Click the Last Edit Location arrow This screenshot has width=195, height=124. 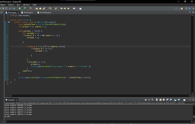[x=61, y=8]
